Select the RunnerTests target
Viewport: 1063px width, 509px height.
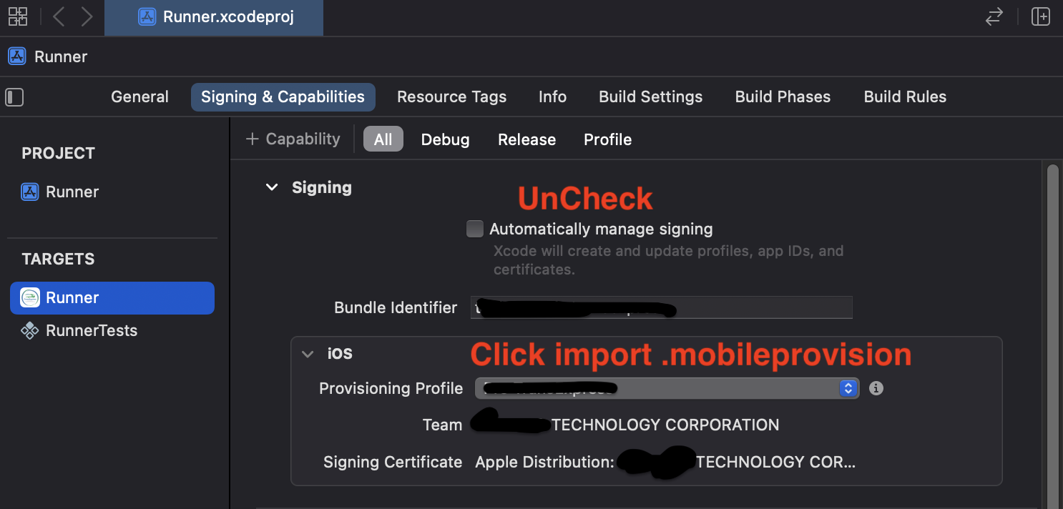tap(91, 330)
